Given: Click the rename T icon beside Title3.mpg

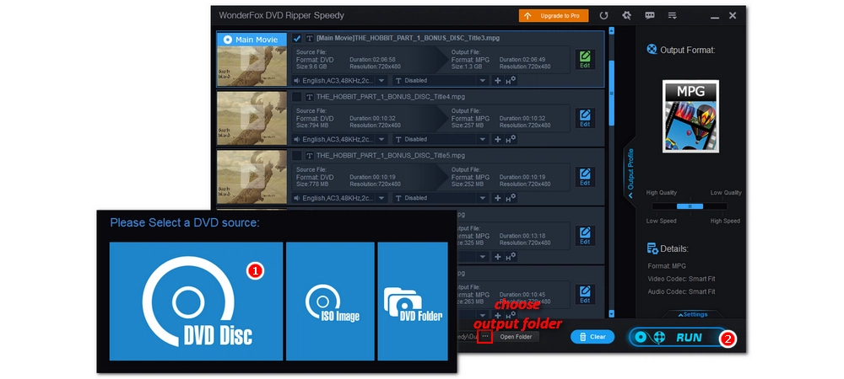Looking at the screenshot, I should (x=310, y=38).
